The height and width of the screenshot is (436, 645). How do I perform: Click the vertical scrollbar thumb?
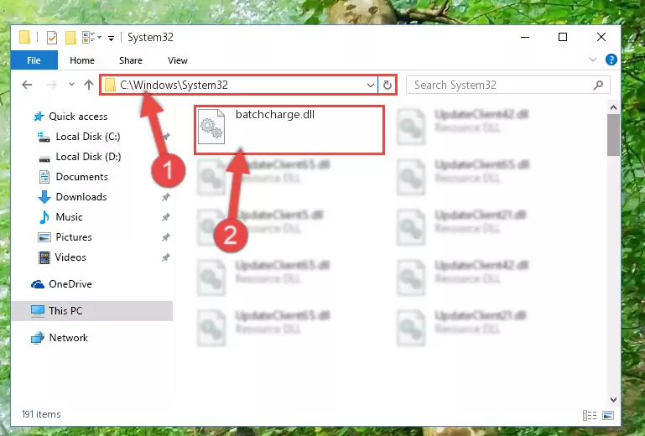613,135
